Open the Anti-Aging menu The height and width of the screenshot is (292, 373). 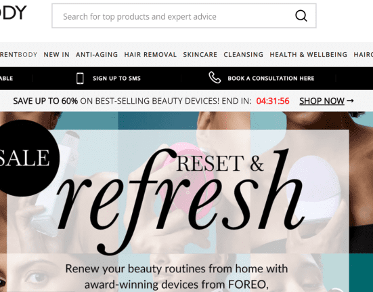tap(97, 55)
